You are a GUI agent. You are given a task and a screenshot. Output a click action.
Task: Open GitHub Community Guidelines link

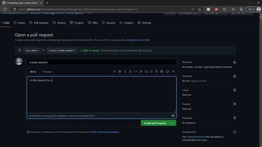tap(104, 132)
